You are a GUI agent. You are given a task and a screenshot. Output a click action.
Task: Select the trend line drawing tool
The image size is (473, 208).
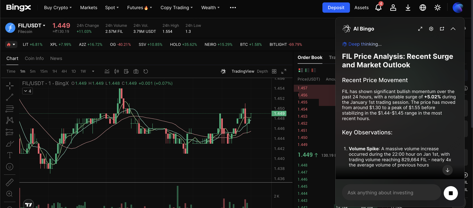pos(10,97)
